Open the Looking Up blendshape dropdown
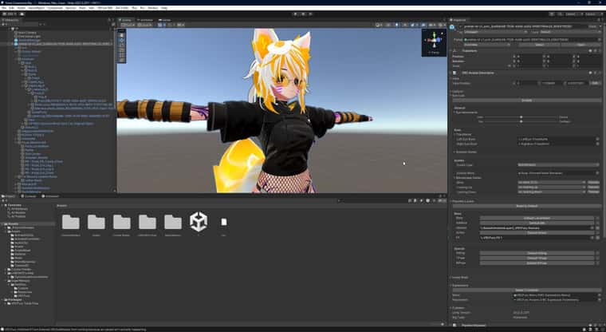The image size is (606, 332). tap(552, 188)
